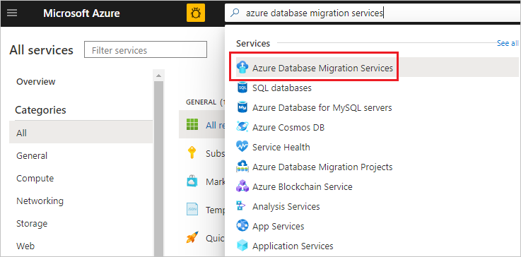Select the Compute category
The height and width of the screenshot is (257, 521).
tap(35, 179)
